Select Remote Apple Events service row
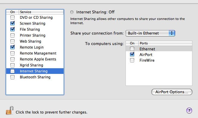 tap(35, 59)
